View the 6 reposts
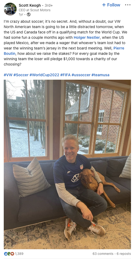The height and width of the screenshot is (261, 135). [x=124, y=254]
